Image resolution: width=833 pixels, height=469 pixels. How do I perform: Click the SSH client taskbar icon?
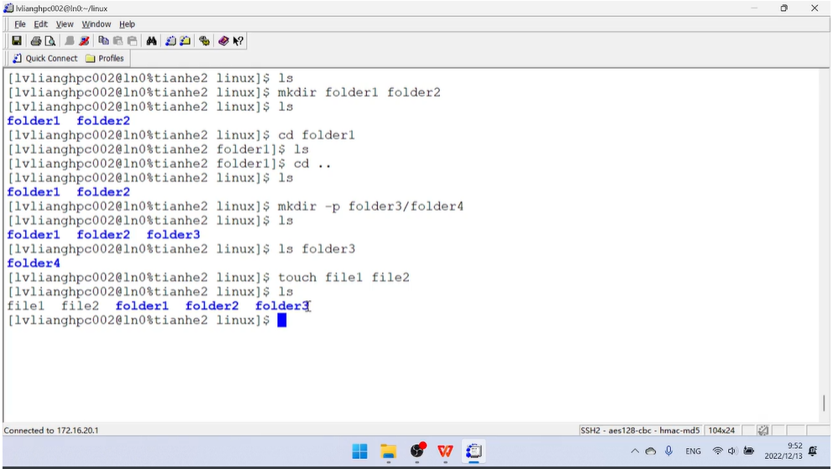[474, 451]
